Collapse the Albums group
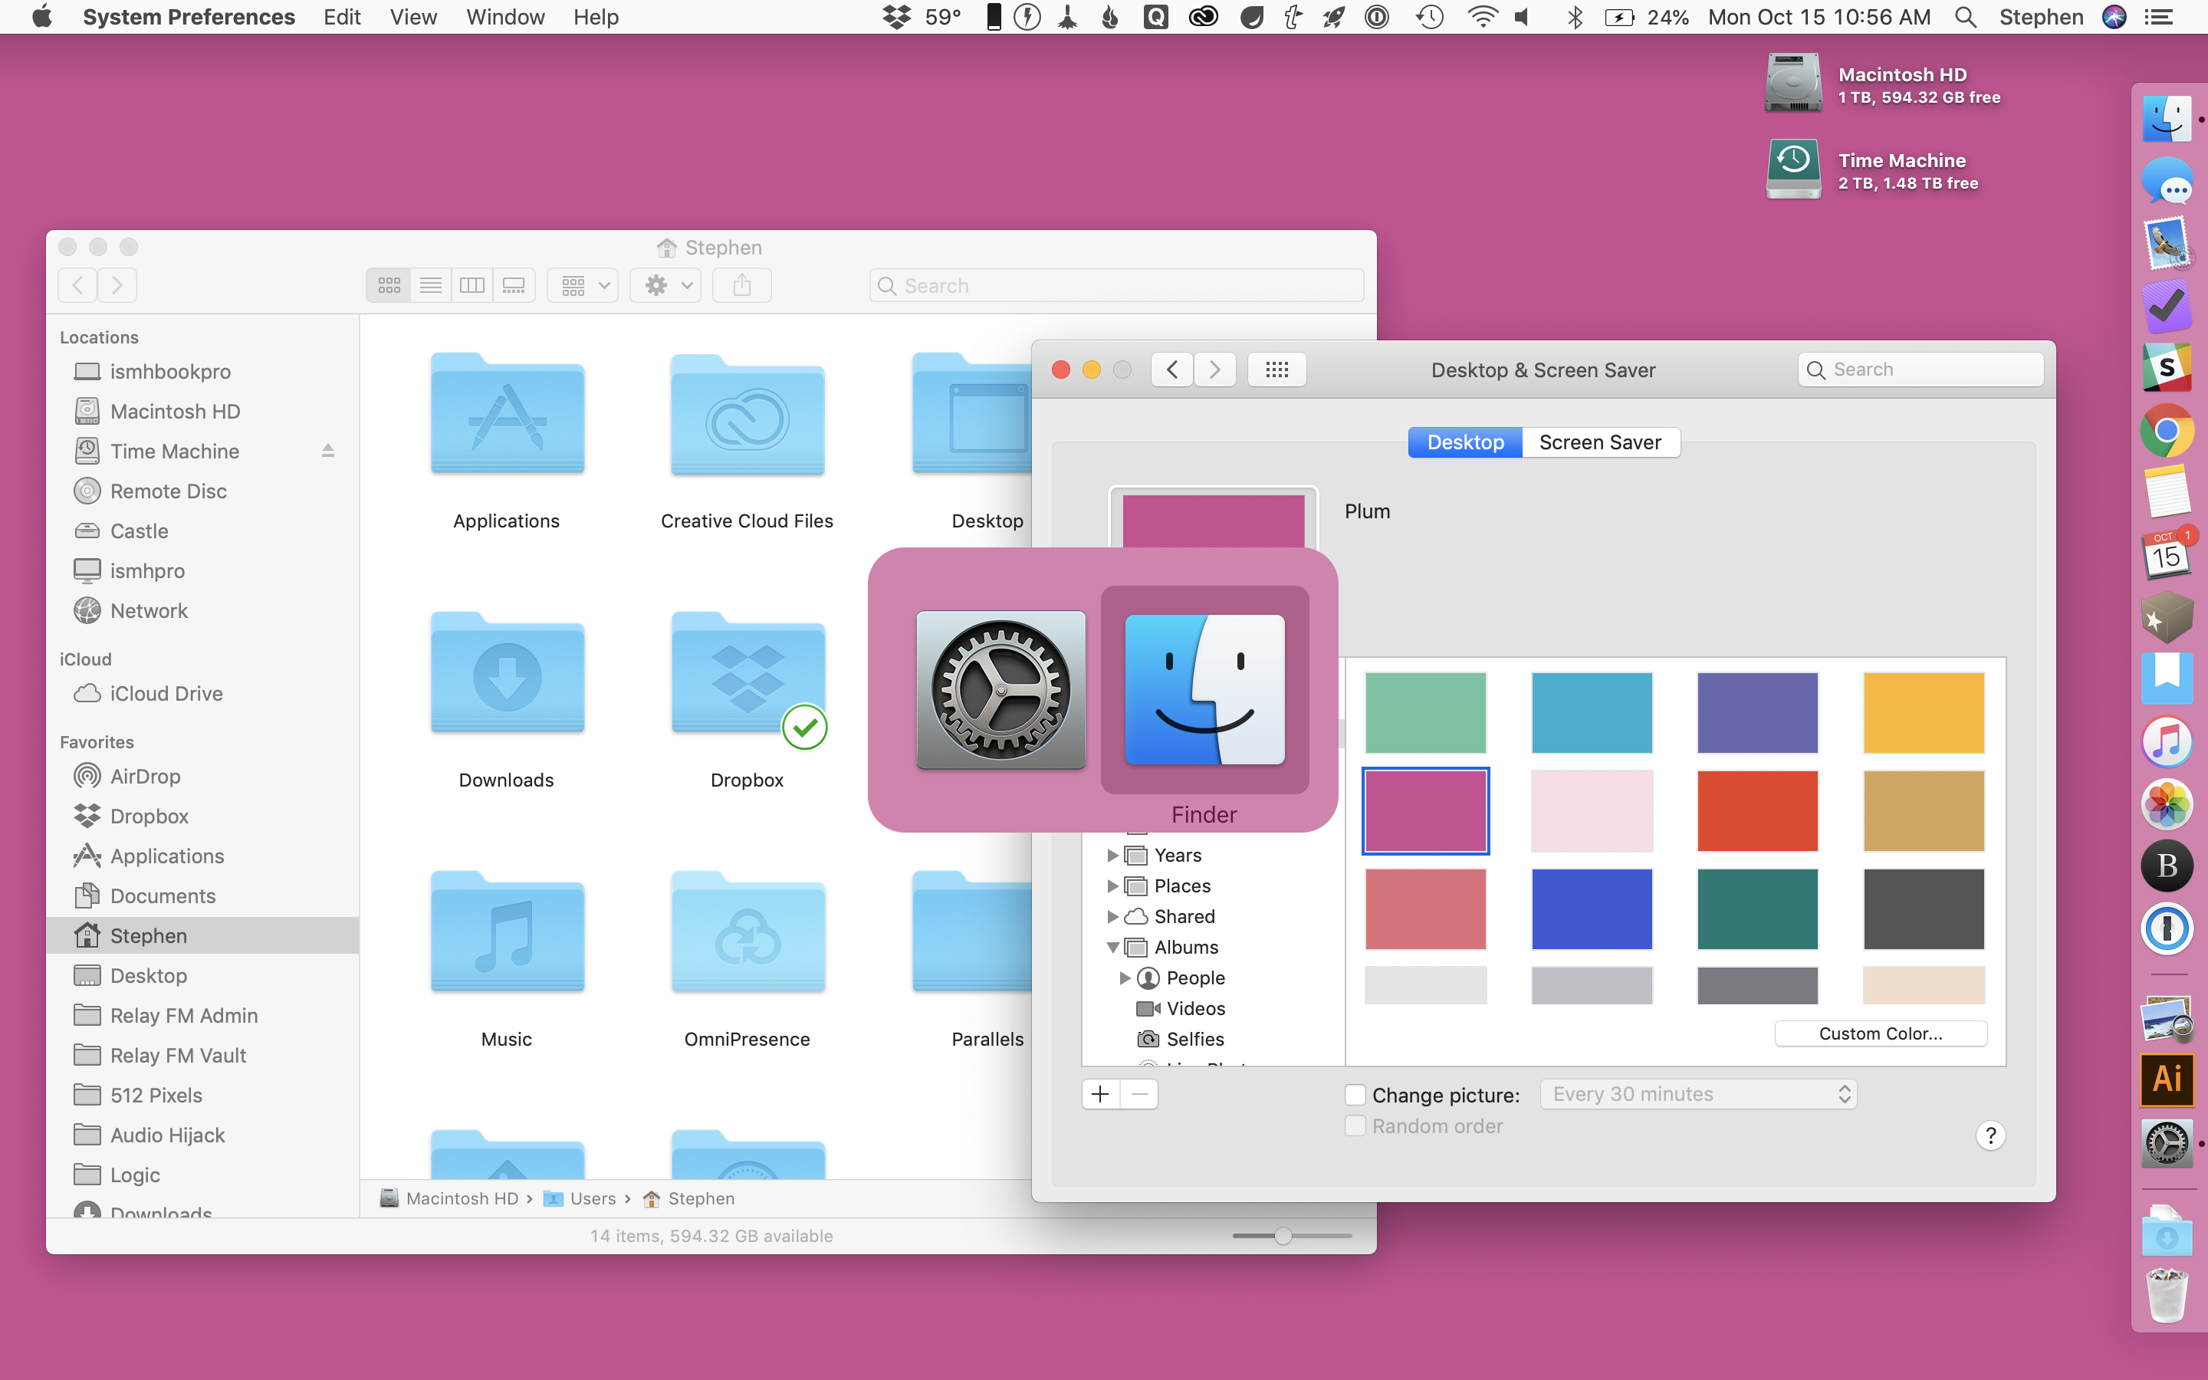This screenshot has height=1380, width=2208. [1112, 948]
